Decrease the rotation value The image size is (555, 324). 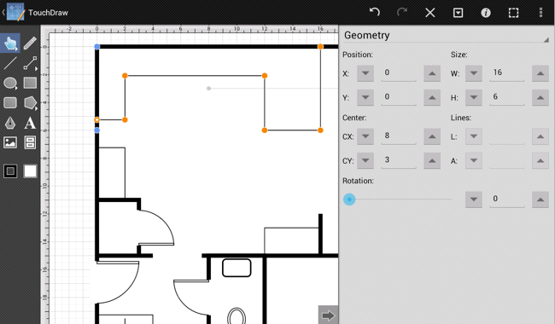click(474, 200)
